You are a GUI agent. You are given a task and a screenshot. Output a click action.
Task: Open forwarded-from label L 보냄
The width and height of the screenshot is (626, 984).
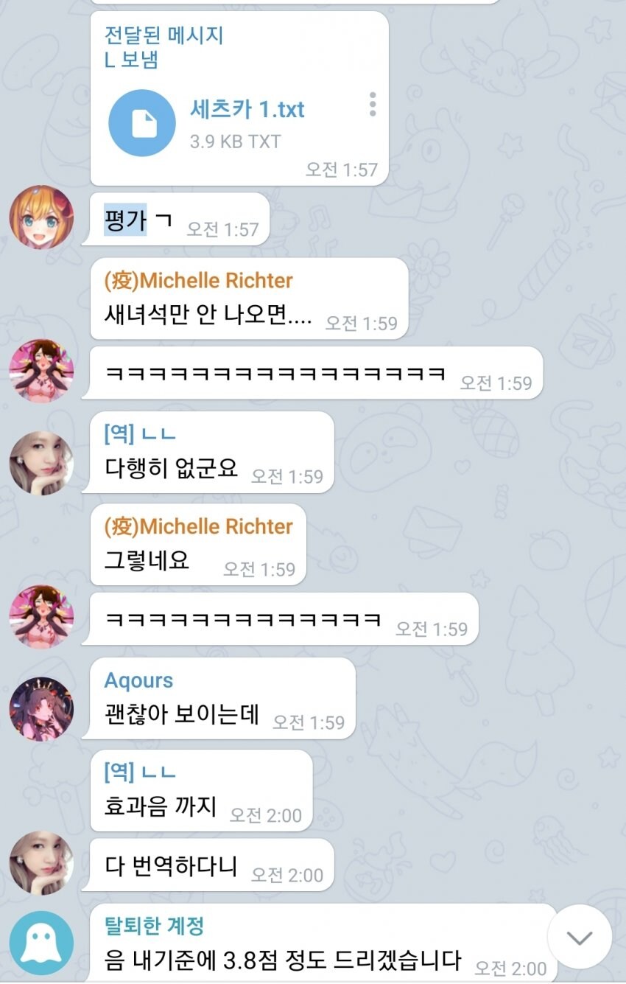pyautogui.click(x=131, y=60)
